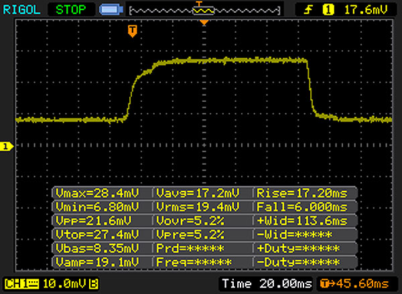Click the bandwidth limit B icon
Screen dimensions: 402x294
coord(95,284)
